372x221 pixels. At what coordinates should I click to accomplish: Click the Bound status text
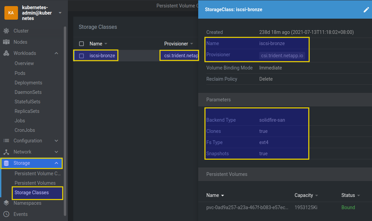point(348,207)
